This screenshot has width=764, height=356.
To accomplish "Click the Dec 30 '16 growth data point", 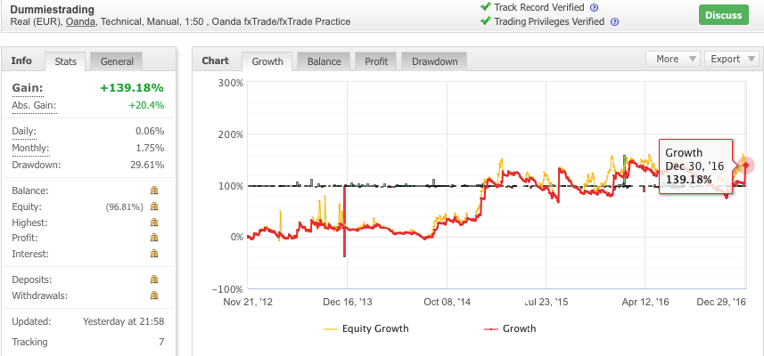I will coord(746,166).
